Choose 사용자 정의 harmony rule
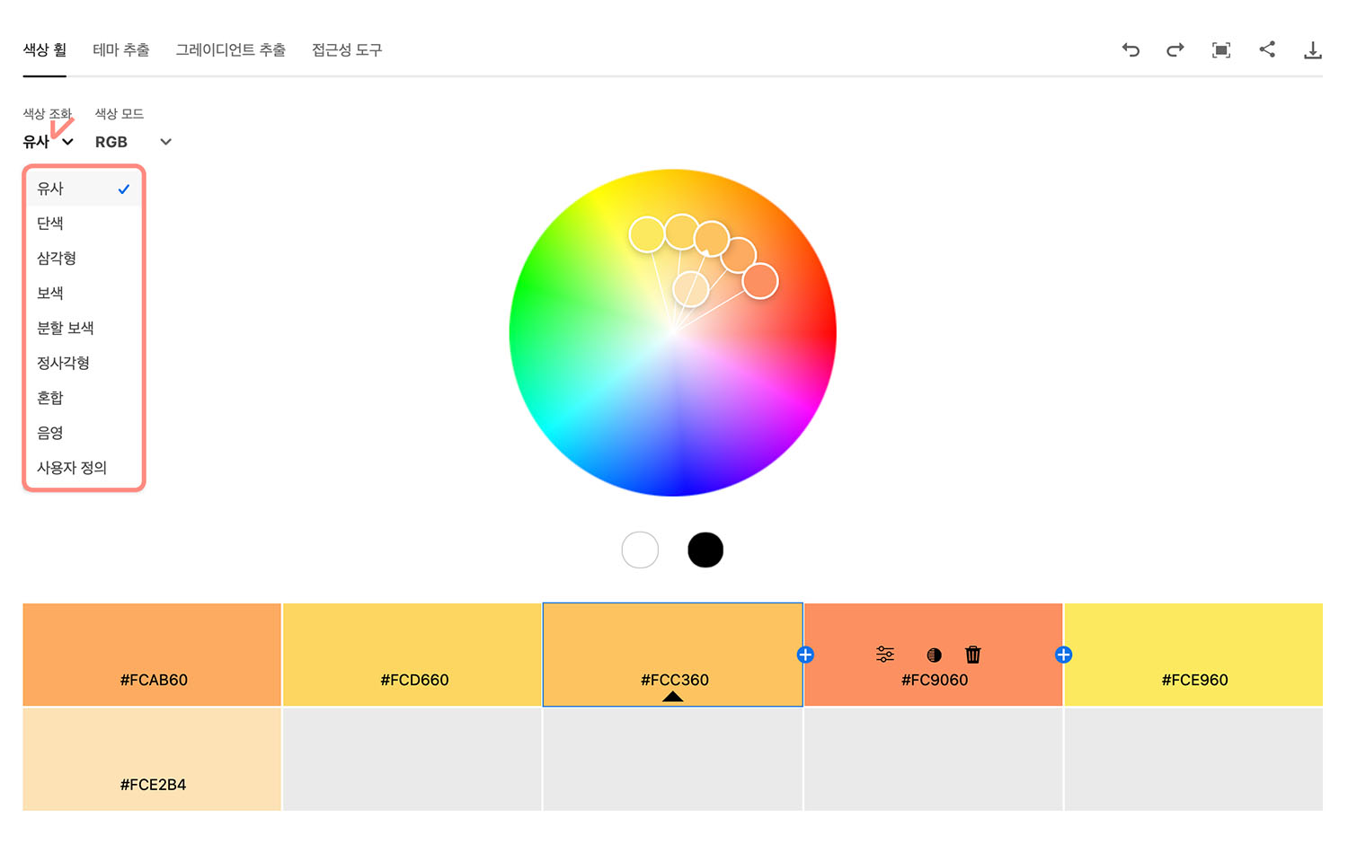The image size is (1348, 862). tap(84, 468)
